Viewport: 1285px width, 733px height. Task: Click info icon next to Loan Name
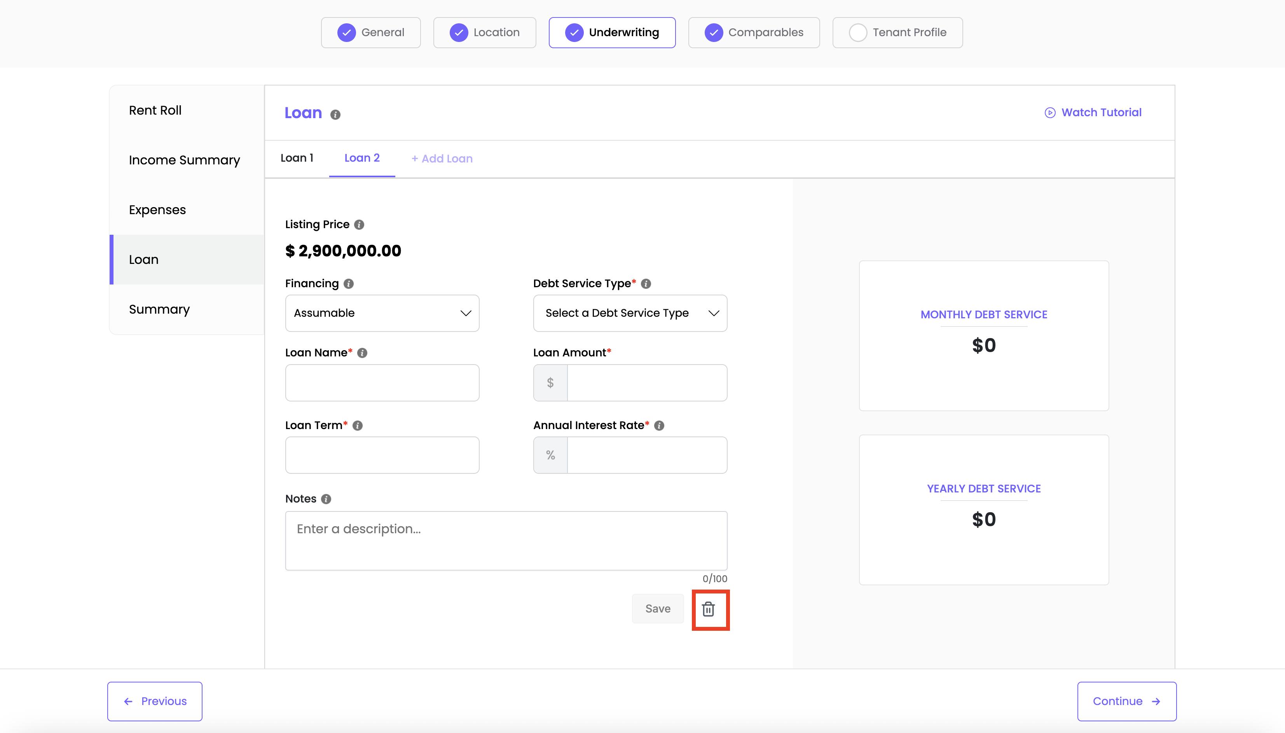(362, 353)
